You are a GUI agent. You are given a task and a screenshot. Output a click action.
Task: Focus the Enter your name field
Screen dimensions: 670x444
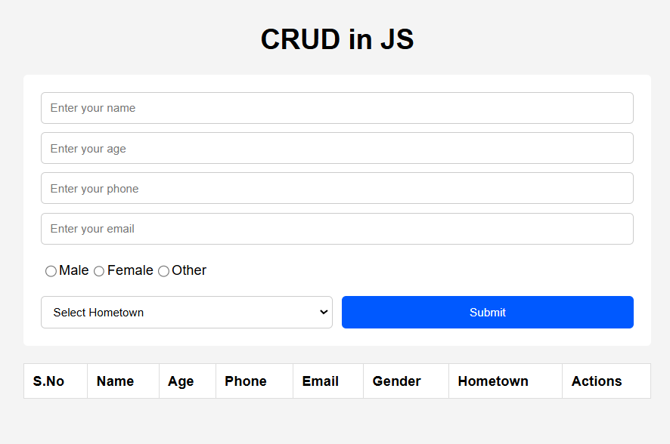tap(337, 108)
